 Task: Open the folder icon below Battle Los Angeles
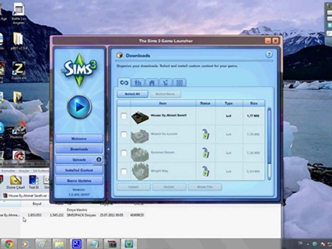pyautogui.click(x=19, y=41)
